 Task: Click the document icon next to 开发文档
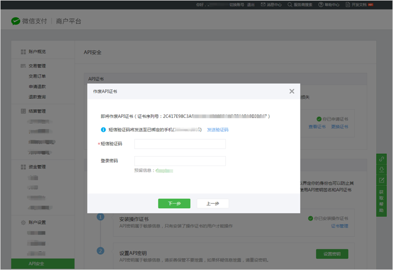[348, 4]
